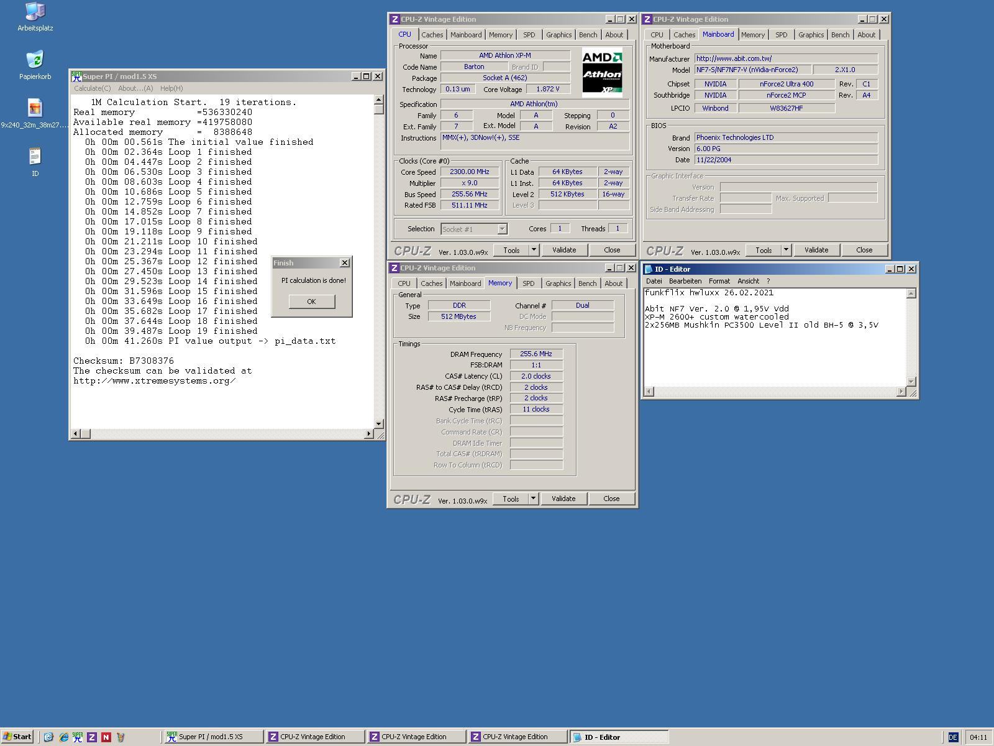The image size is (994, 746).
Task: Click ID - Editor title bar notepad icon
Action: (649, 269)
